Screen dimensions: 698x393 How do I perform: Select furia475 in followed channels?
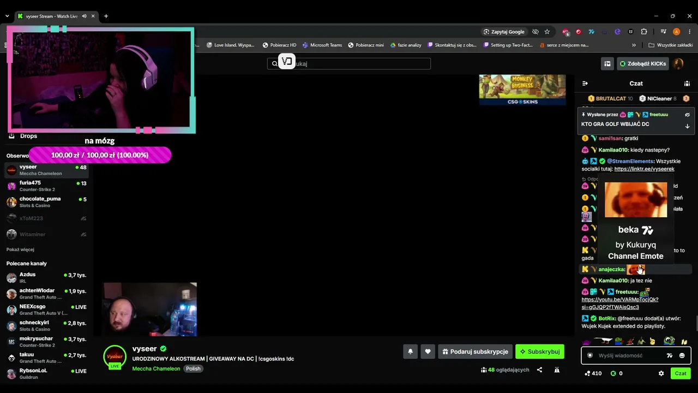[x=46, y=186]
